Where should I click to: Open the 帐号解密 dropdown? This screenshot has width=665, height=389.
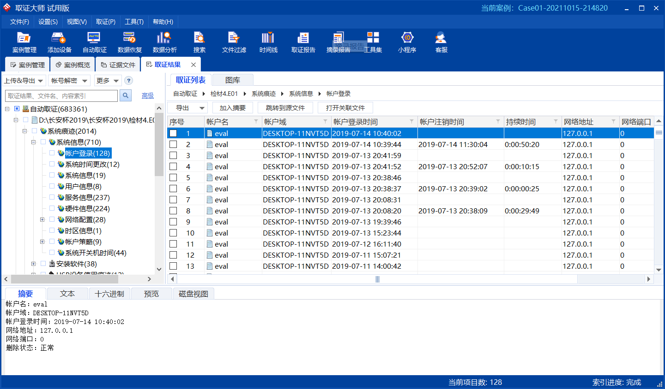[69, 81]
